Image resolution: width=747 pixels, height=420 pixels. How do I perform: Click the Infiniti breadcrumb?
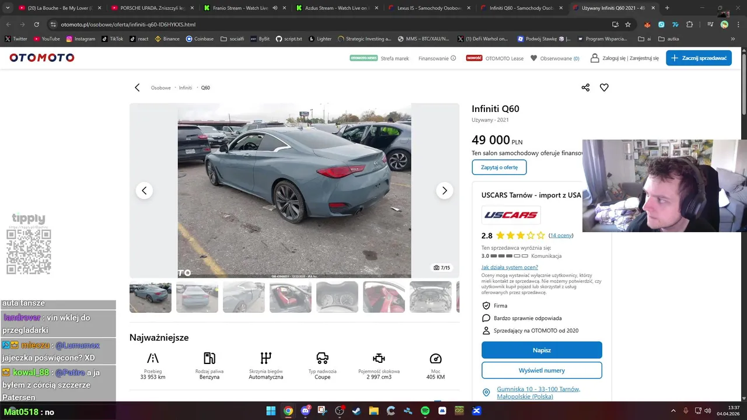[x=186, y=87]
